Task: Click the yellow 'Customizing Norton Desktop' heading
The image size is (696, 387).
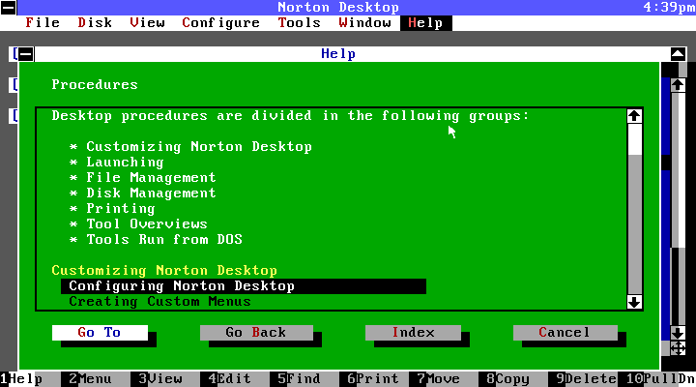Action: [x=164, y=271]
